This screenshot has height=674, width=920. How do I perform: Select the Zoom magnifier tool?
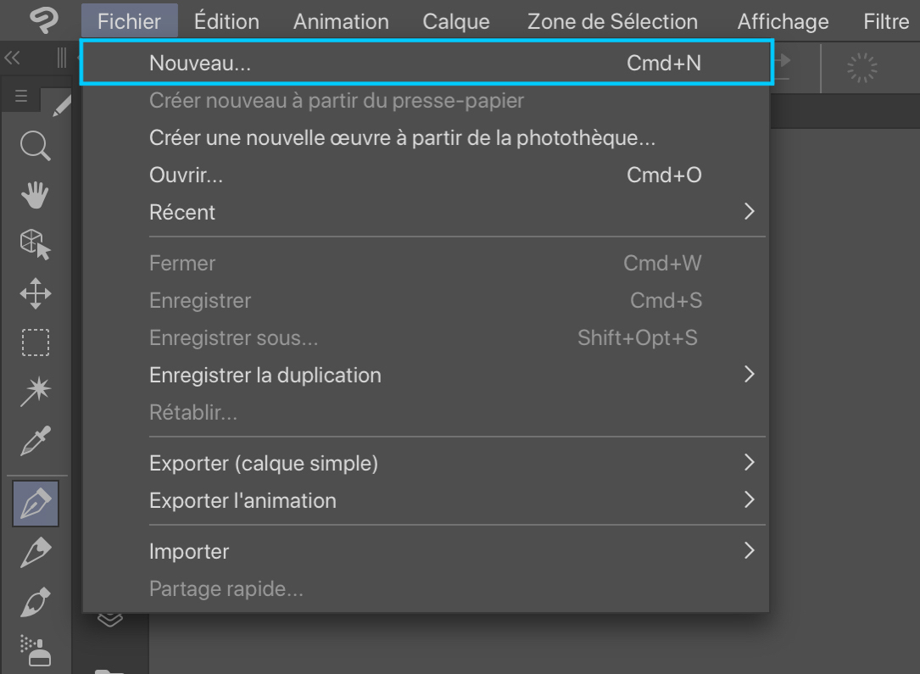pyautogui.click(x=36, y=146)
